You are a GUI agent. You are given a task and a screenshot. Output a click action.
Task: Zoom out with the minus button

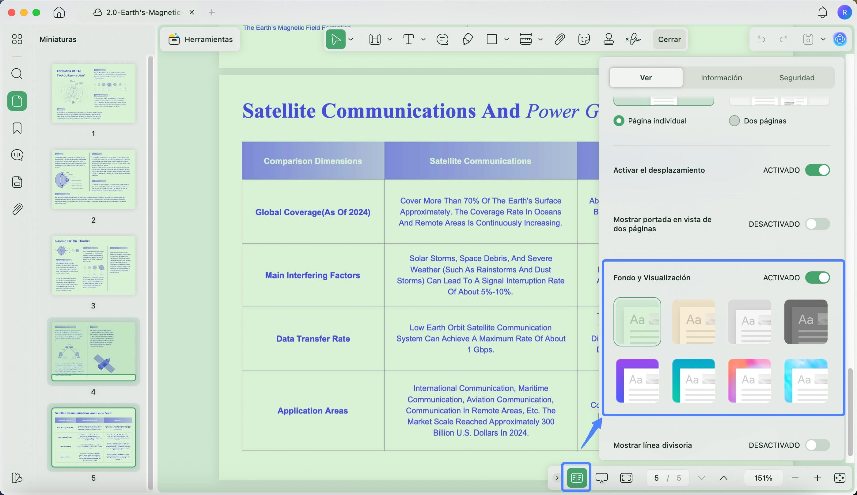(795, 478)
